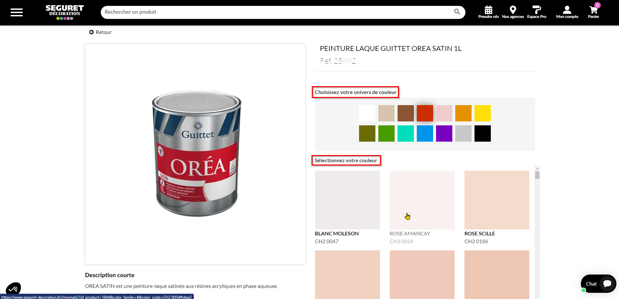This screenshot has width=619, height=299.
Task: Select the red color universe swatch
Action: [x=425, y=113]
